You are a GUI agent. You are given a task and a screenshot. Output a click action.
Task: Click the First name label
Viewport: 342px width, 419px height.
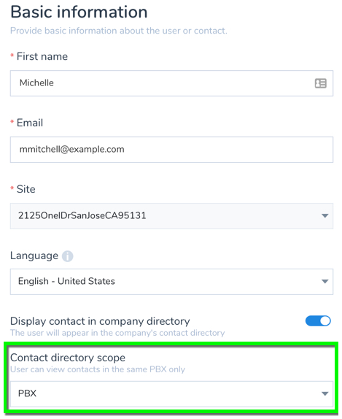[x=42, y=57]
